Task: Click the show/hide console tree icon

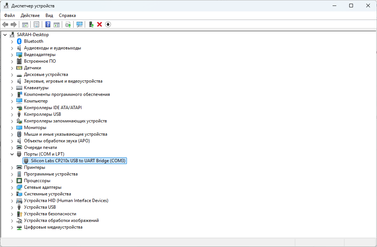Action: (x=25, y=24)
